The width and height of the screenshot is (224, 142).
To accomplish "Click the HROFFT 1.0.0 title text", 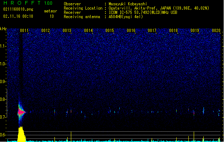I will (x=28, y=3).
